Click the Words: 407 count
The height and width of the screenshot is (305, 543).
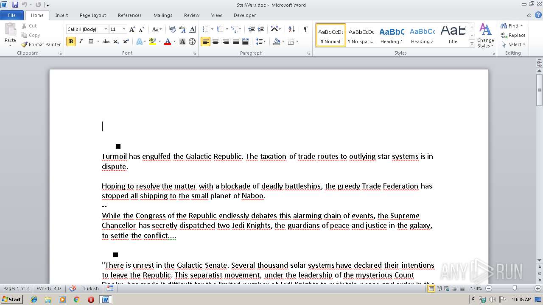point(49,288)
